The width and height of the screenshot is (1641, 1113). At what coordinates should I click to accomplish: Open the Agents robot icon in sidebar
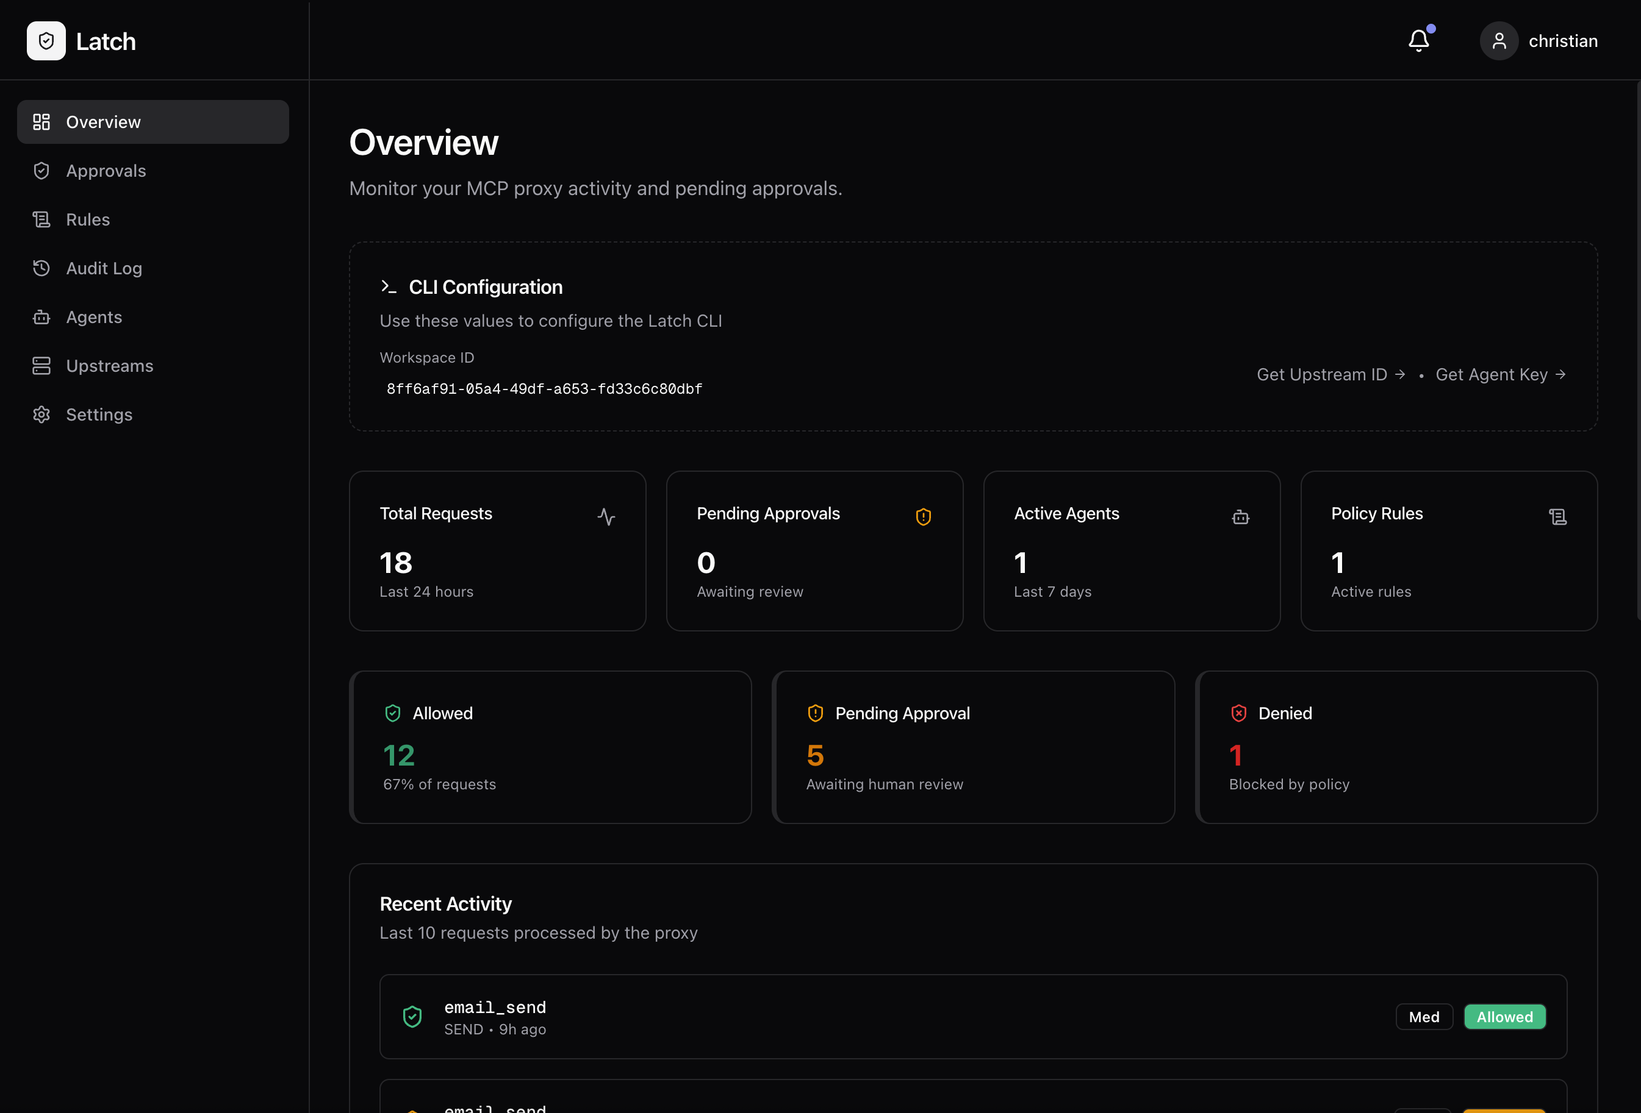[x=41, y=317]
